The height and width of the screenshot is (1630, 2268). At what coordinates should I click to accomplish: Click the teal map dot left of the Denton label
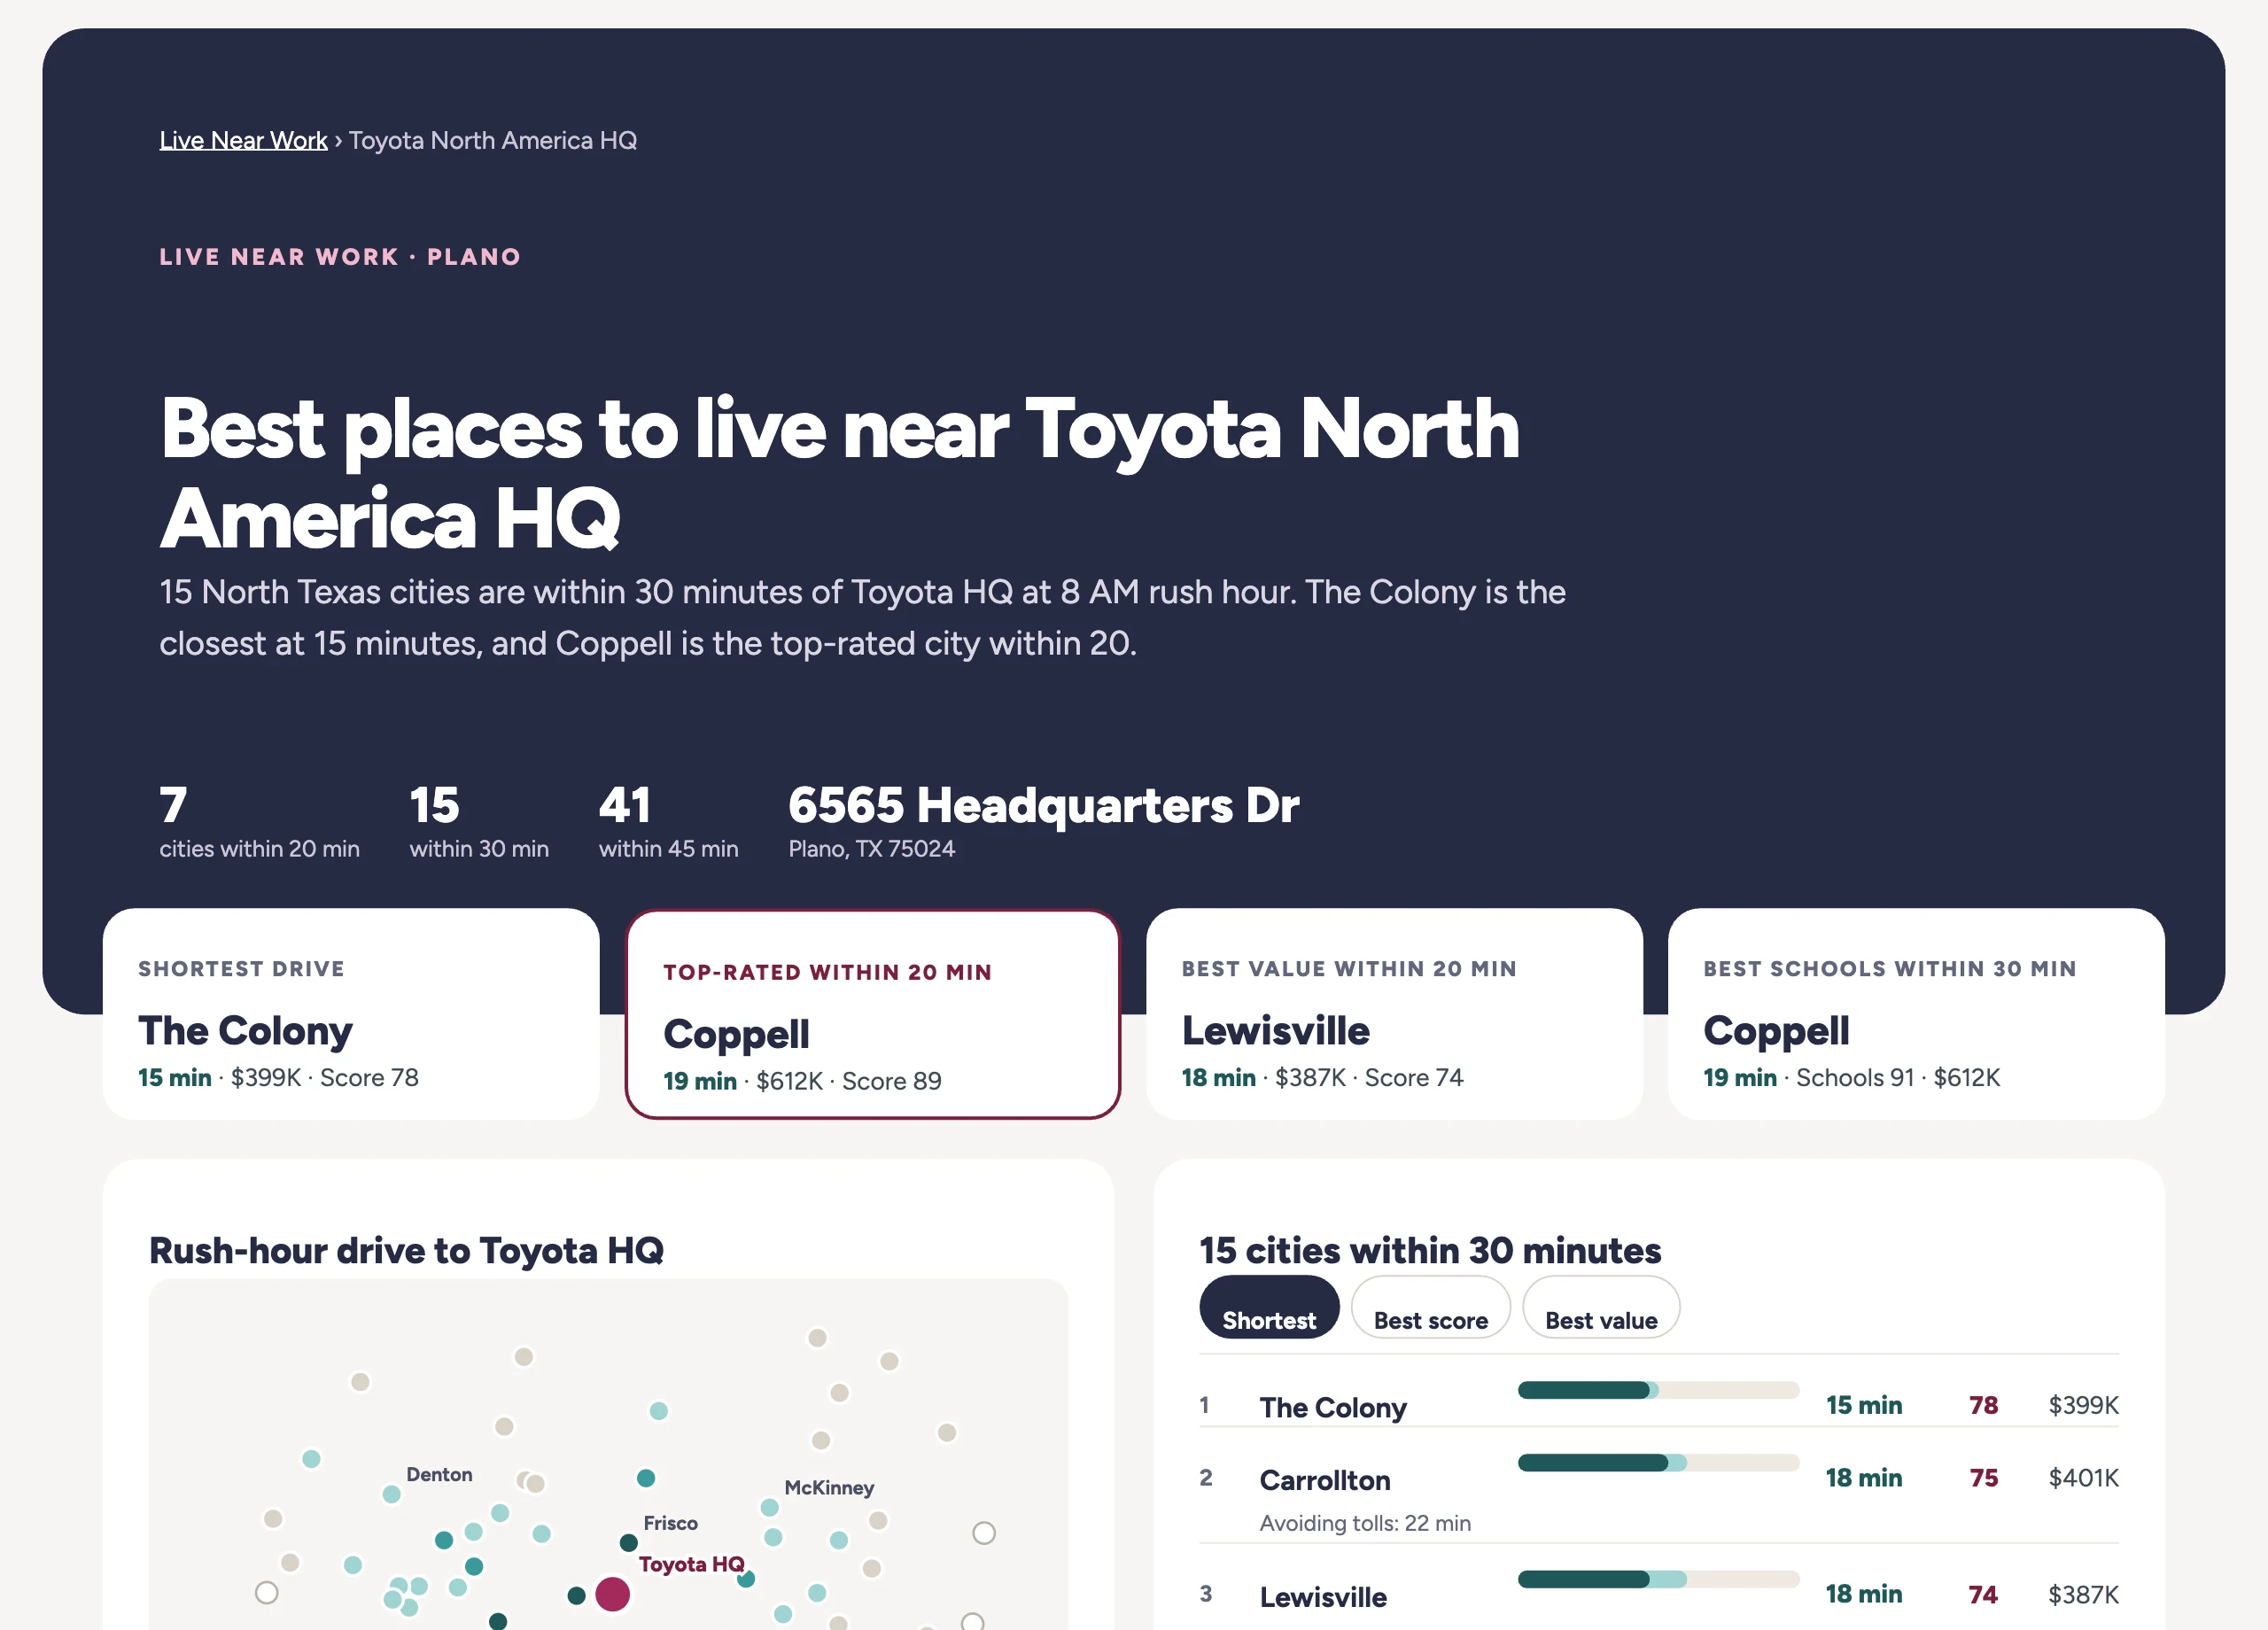tap(391, 1494)
